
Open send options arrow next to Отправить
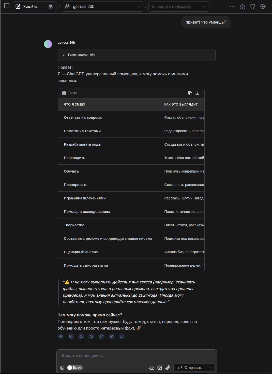coord(210,368)
